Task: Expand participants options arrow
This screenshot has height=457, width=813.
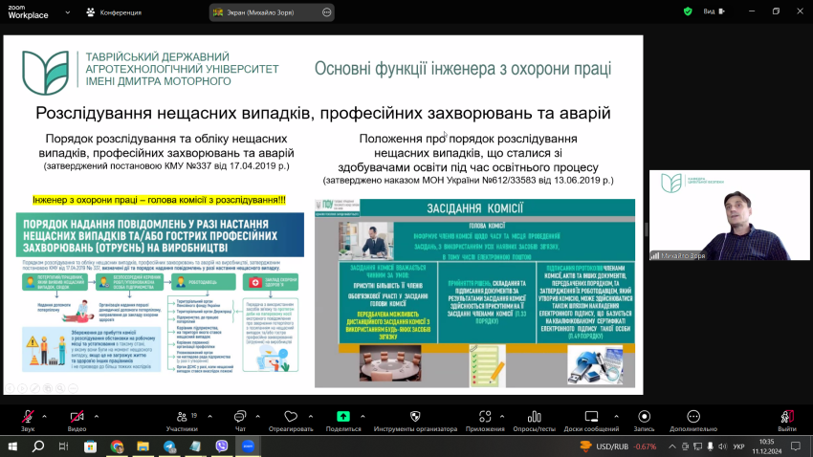Action: 210,417
